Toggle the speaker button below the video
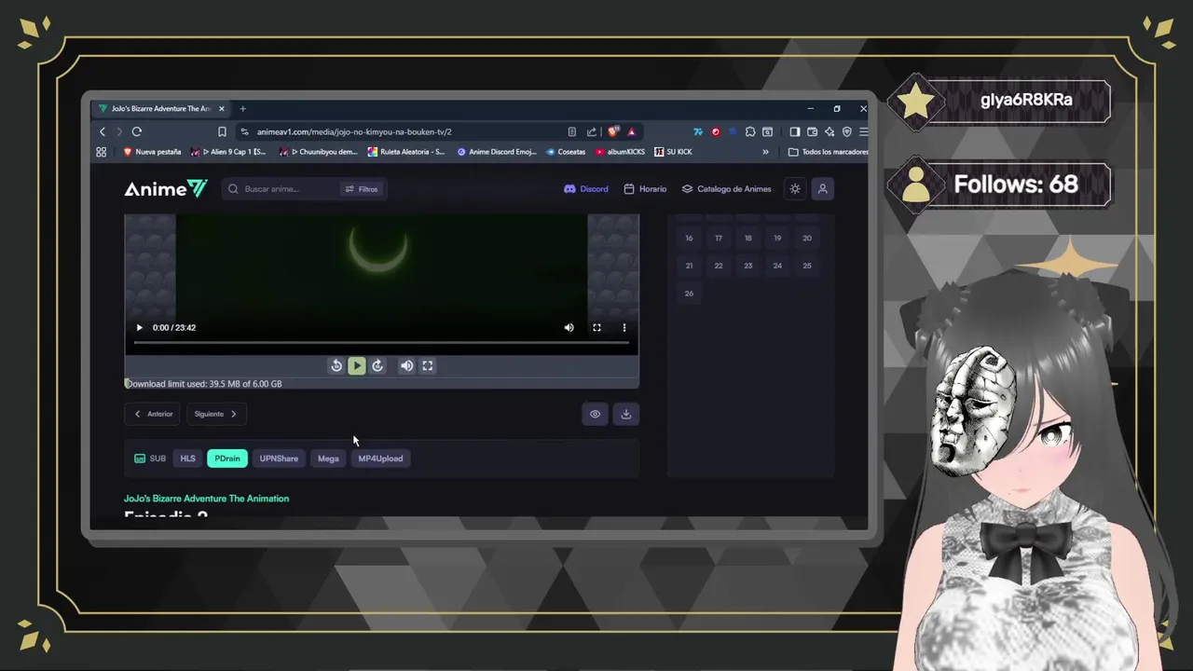The height and width of the screenshot is (671, 1193). (x=406, y=365)
